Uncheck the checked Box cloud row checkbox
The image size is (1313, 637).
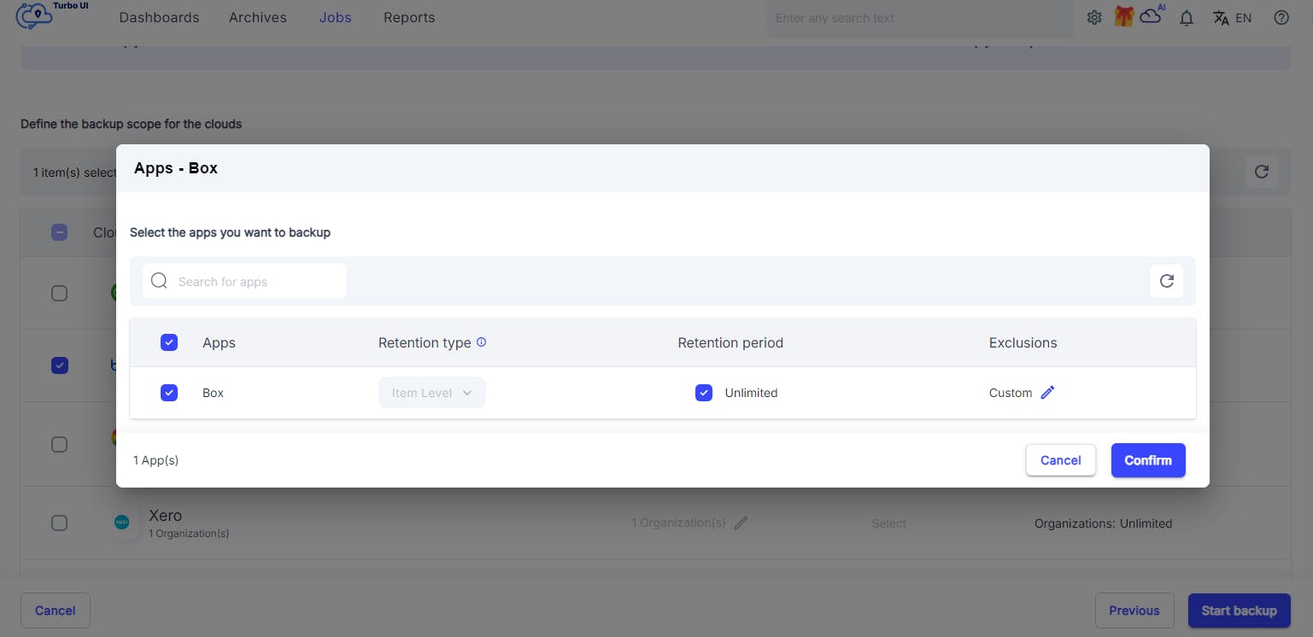[59, 365]
